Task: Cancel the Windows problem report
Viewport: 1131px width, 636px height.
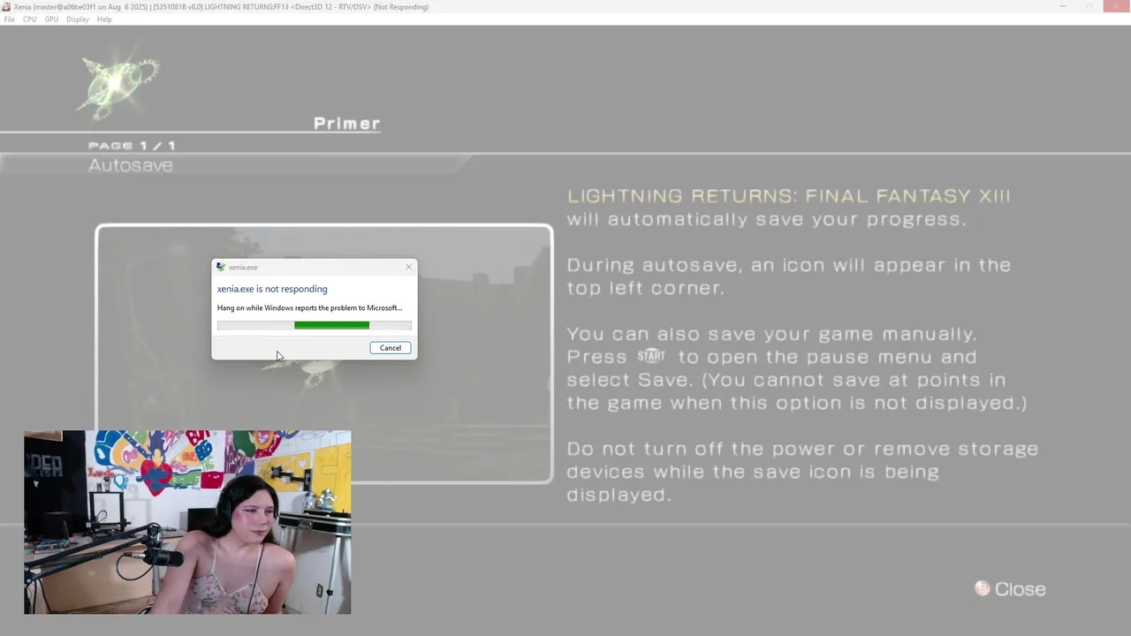Action: [391, 348]
